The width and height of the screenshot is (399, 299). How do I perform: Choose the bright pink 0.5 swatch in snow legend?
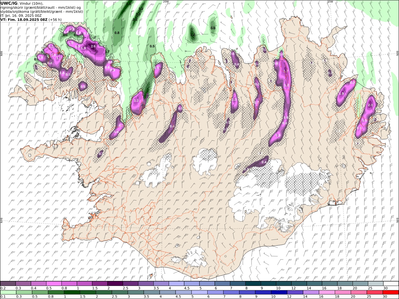point(54,283)
